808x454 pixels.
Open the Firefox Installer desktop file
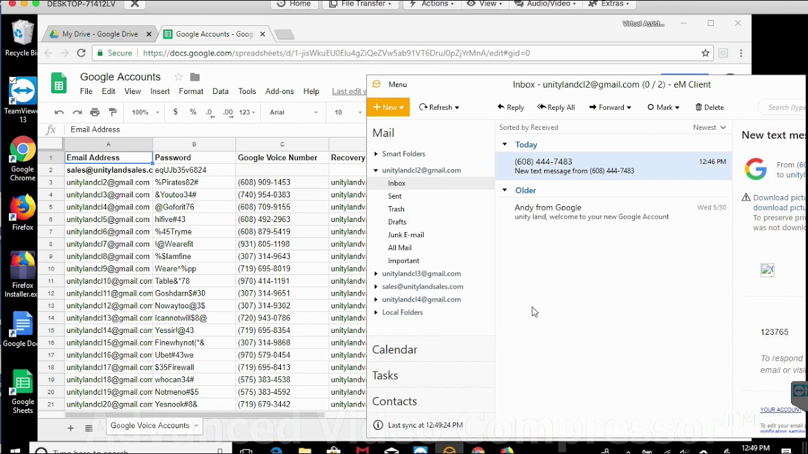click(23, 275)
